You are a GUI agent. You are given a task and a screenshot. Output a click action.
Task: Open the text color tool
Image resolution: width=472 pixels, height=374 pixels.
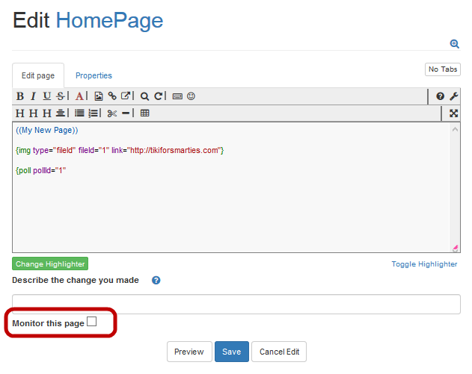79,96
